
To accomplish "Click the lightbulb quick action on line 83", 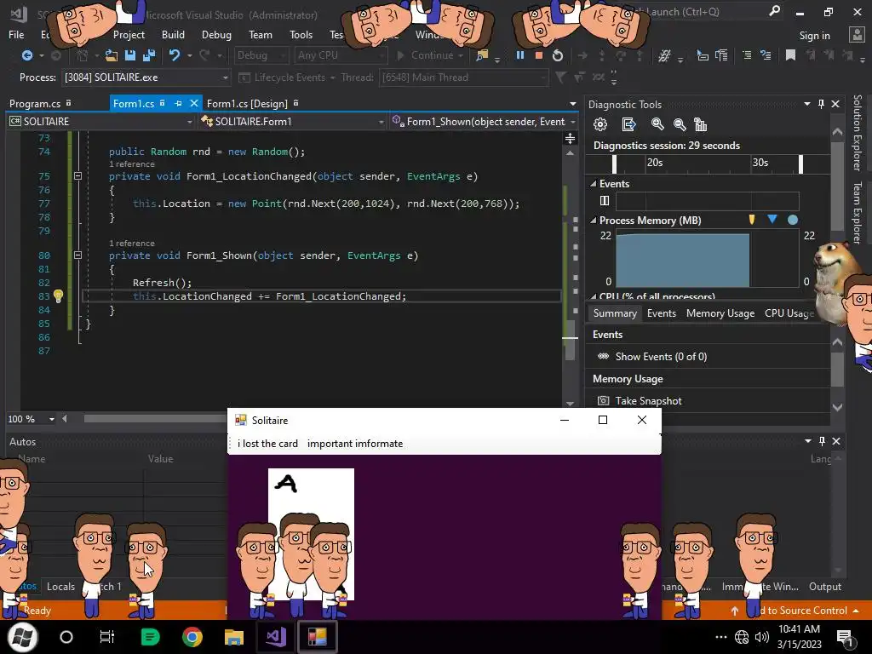I will coord(59,295).
